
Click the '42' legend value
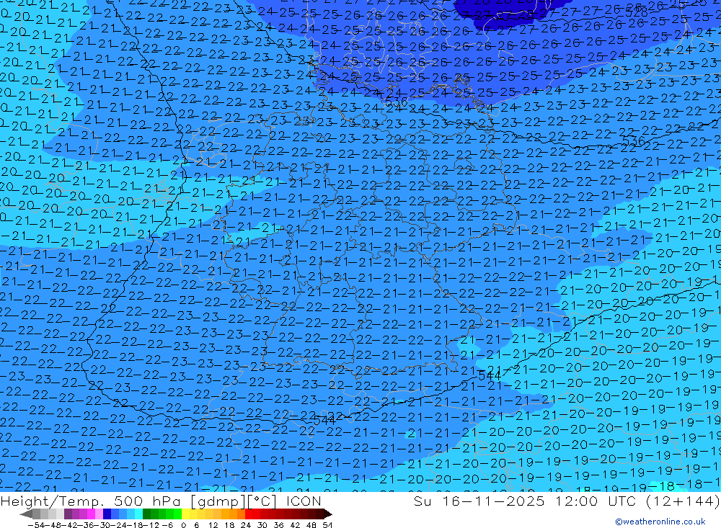pyautogui.click(x=295, y=525)
